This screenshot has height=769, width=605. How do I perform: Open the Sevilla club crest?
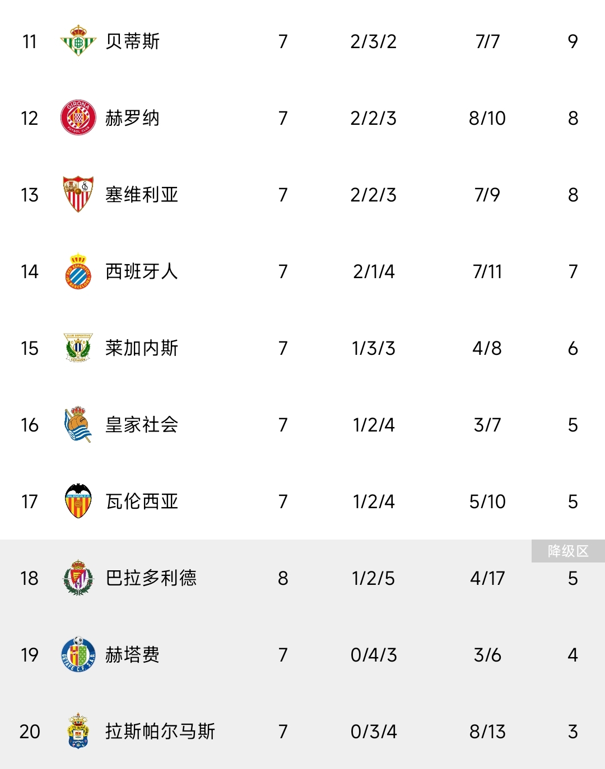[78, 194]
